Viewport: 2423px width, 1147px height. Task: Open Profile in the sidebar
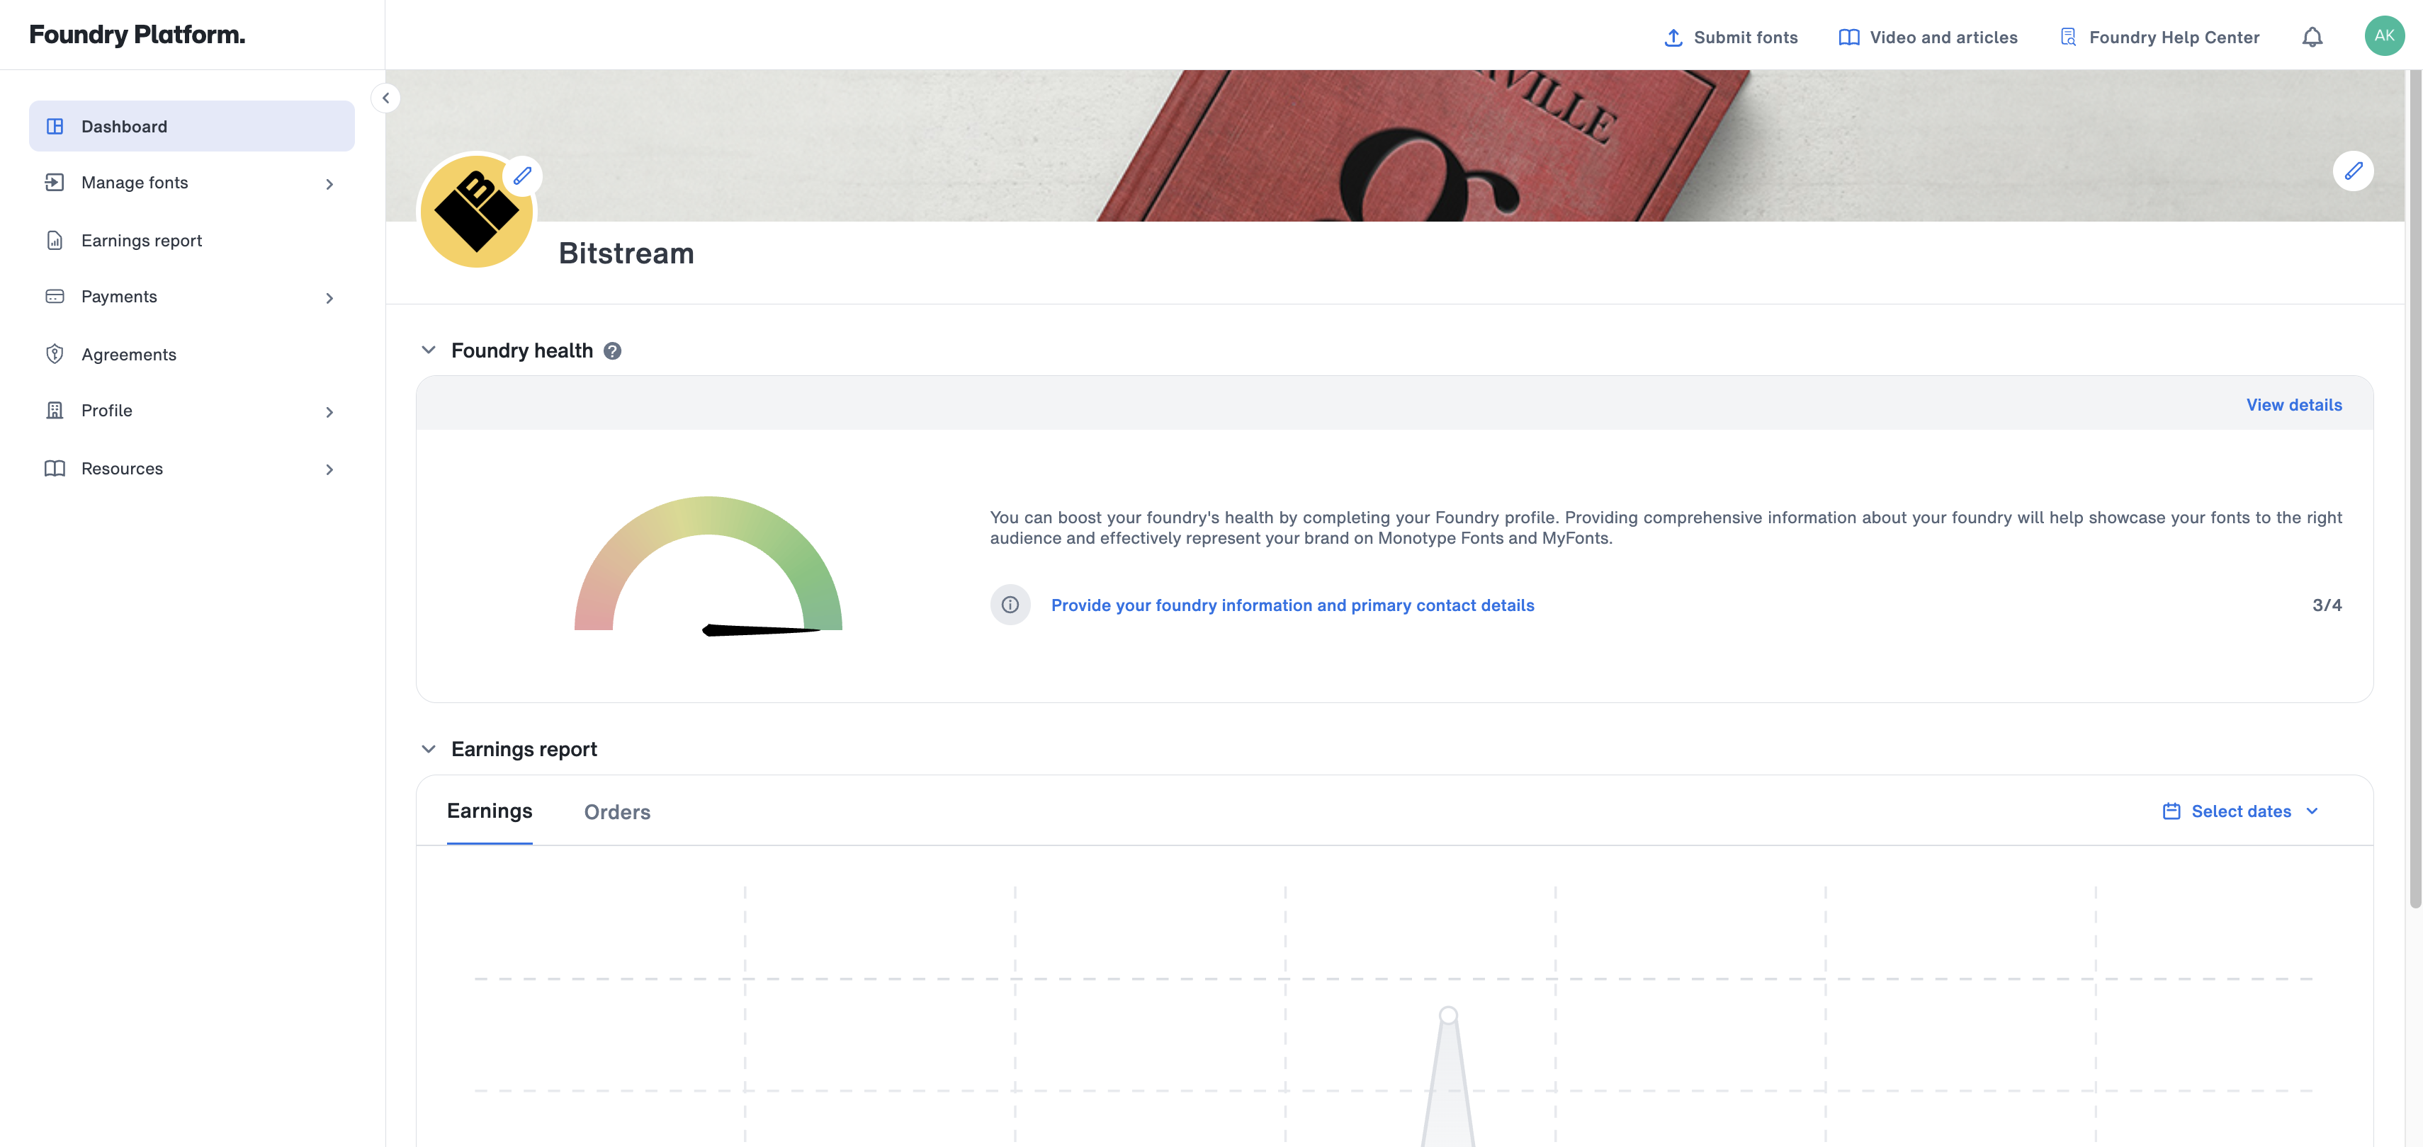(x=192, y=411)
